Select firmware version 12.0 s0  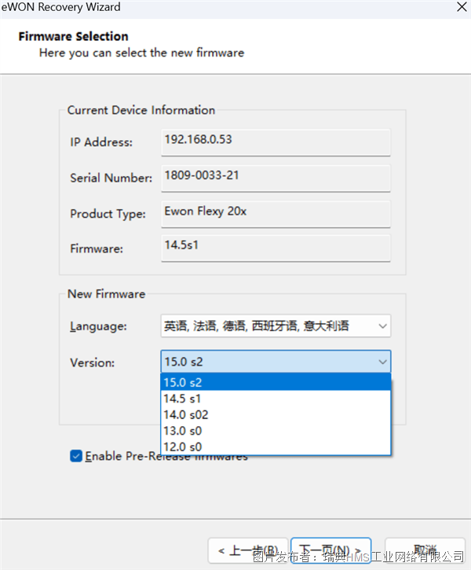276,447
